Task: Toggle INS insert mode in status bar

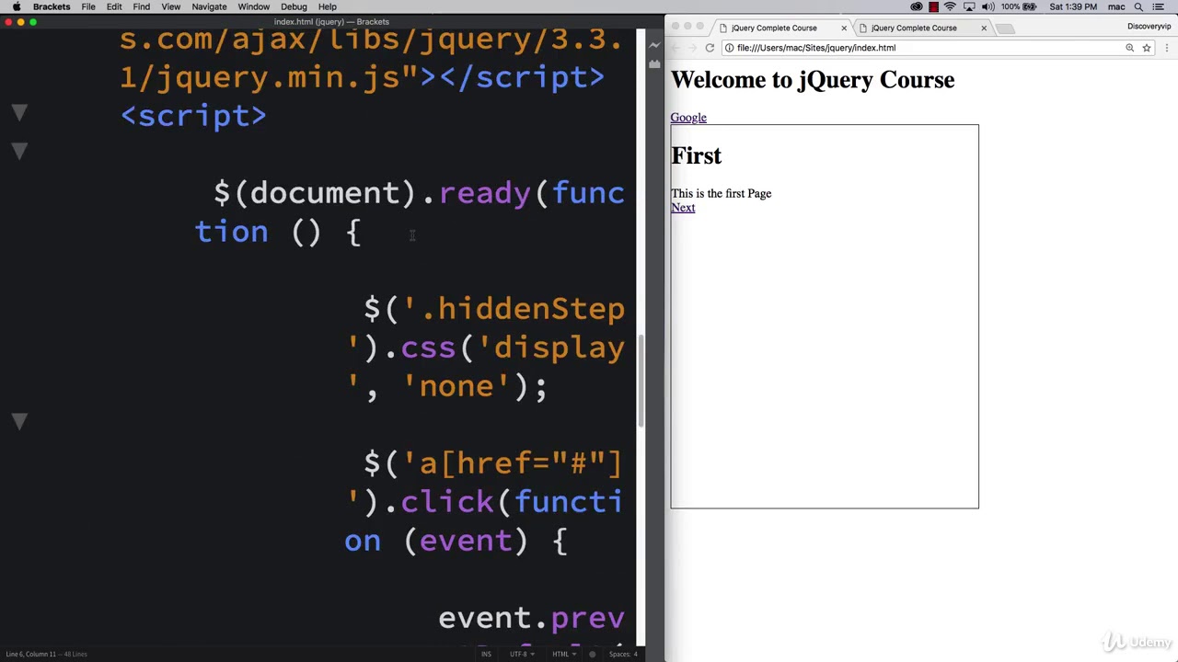Action: pyautogui.click(x=486, y=654)
